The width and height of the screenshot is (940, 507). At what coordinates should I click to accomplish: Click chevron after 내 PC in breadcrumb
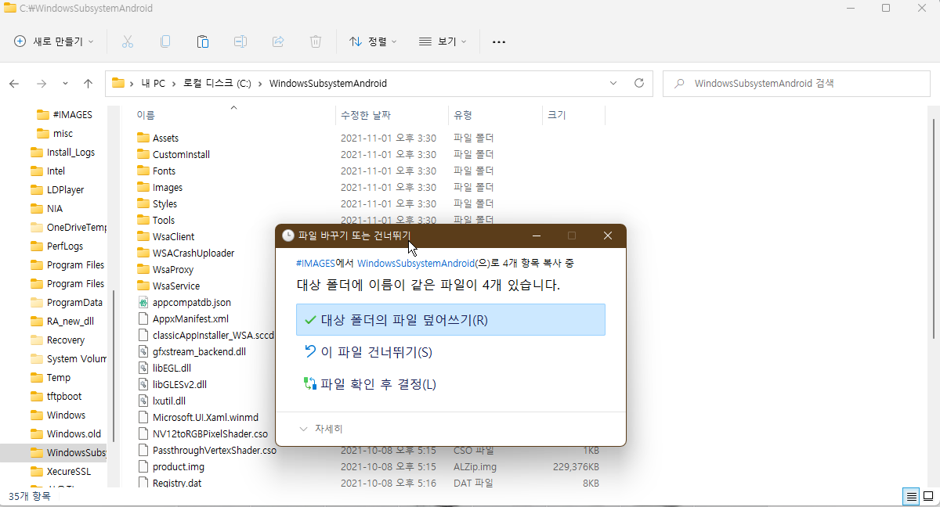point(175,83)
